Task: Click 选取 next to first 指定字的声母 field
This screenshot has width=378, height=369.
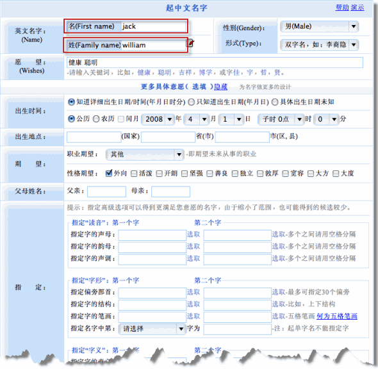Action: pos(193,234)
